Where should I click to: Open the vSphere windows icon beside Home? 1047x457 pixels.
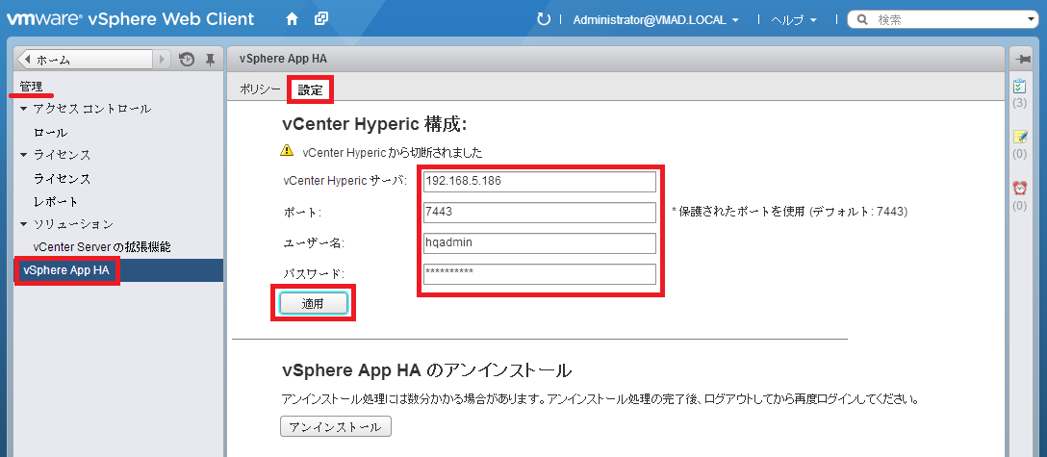321,18
